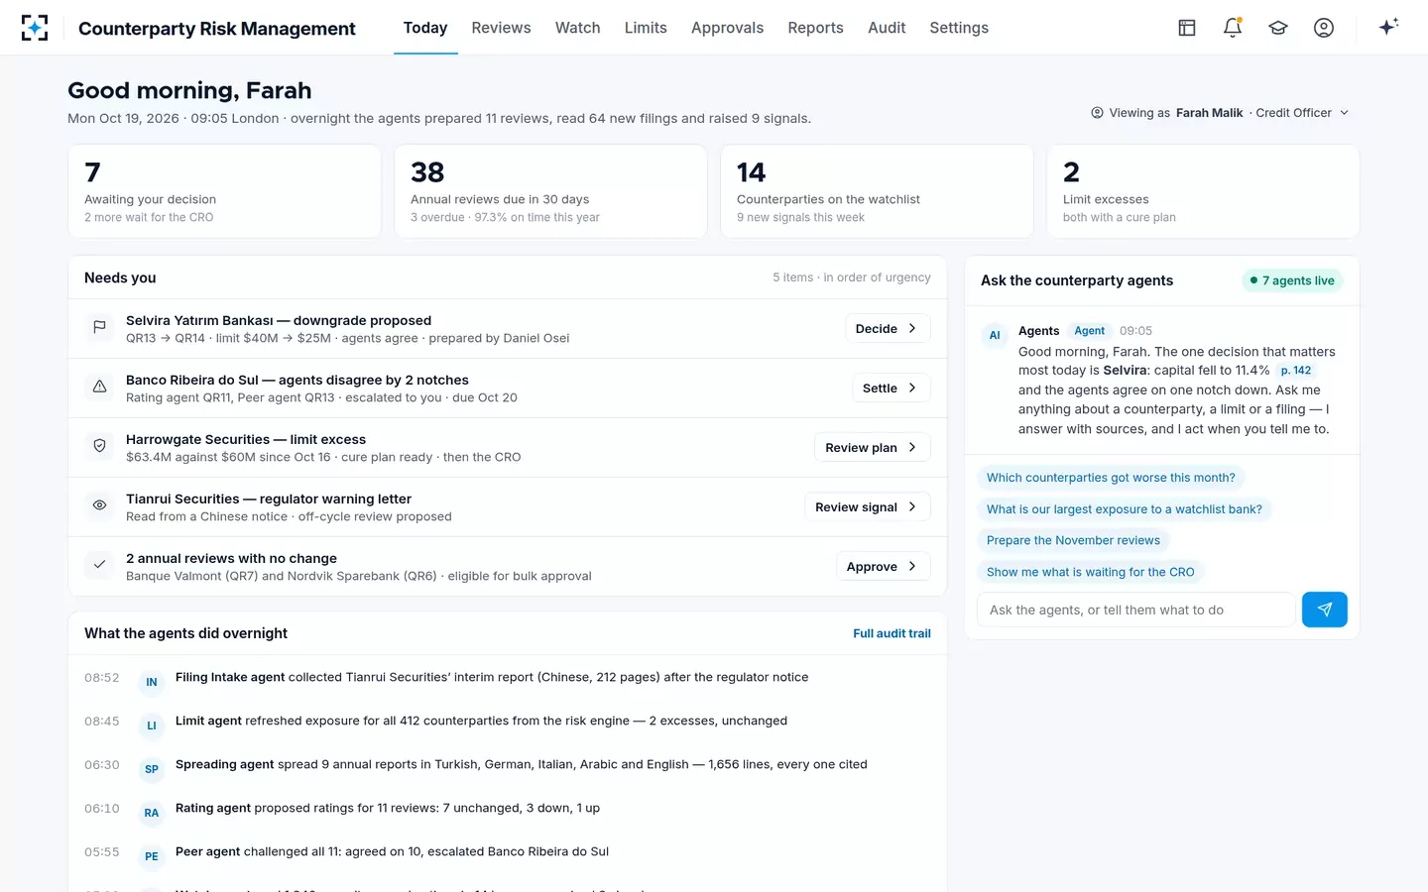Screen dimensions: 1428x892
Task: Click Decide for Selvira downgrade
Action: (x=888, y=328)
